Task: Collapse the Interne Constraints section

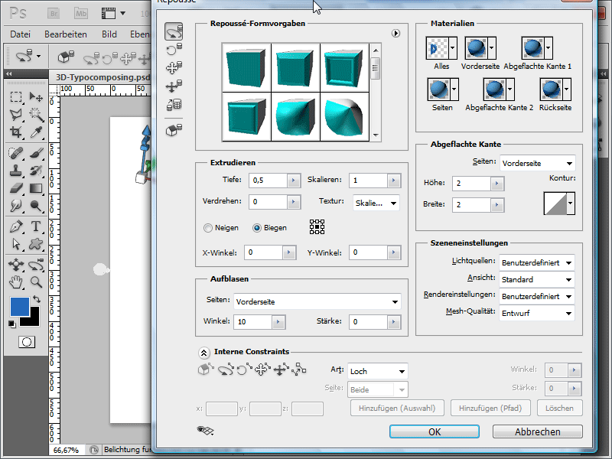Action: (203, 353)
